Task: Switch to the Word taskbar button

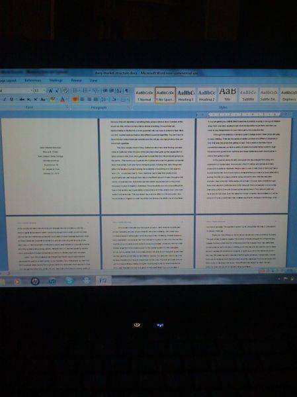Action: (x=103, y=281)
